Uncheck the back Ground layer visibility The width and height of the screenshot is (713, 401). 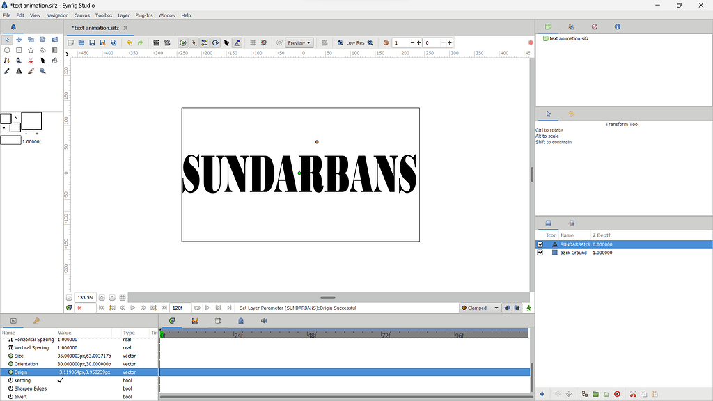coord(540,253)
